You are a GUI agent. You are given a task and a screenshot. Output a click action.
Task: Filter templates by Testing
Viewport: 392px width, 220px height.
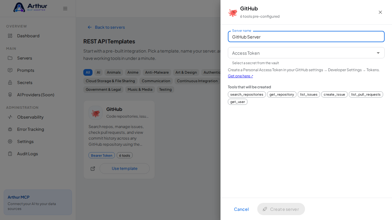click(x=165, y=90)
